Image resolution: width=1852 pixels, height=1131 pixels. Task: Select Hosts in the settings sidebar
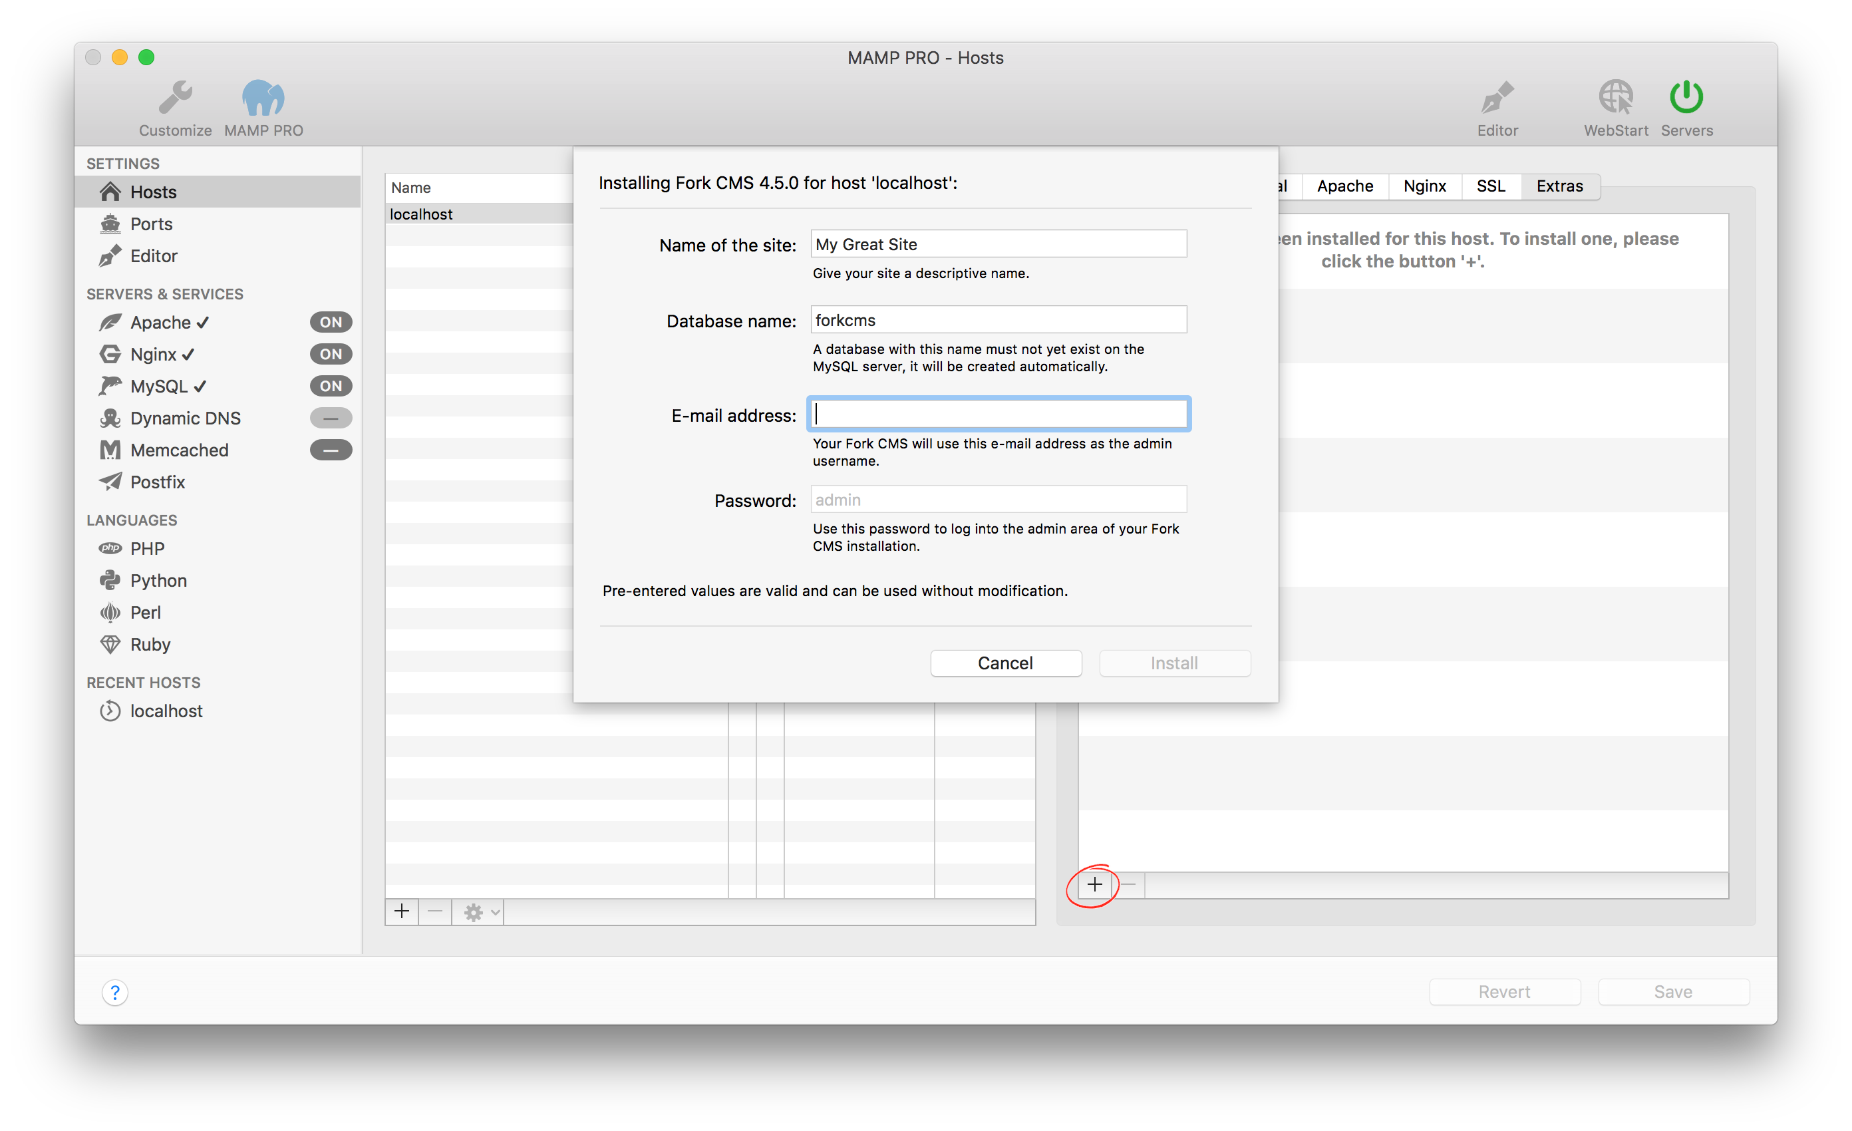click(218, 192)
